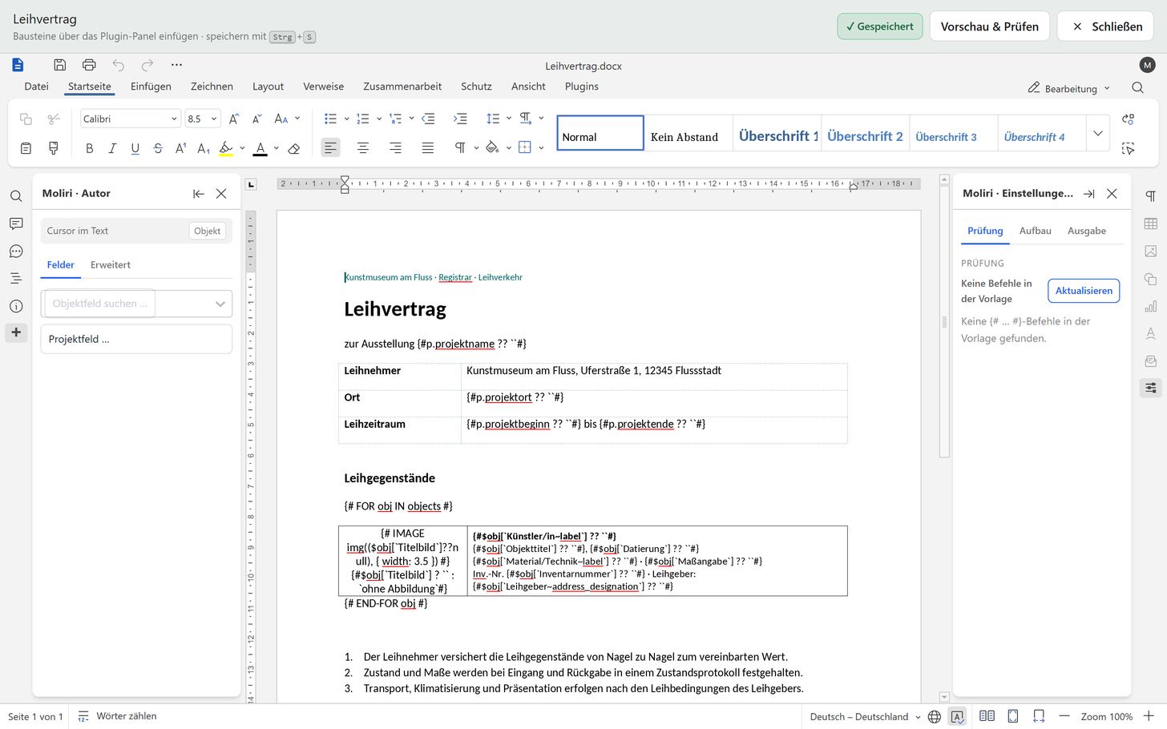Select the Copy Style paintbrush icon
This screenshot has width=1167, height=729.
[54, 148]
